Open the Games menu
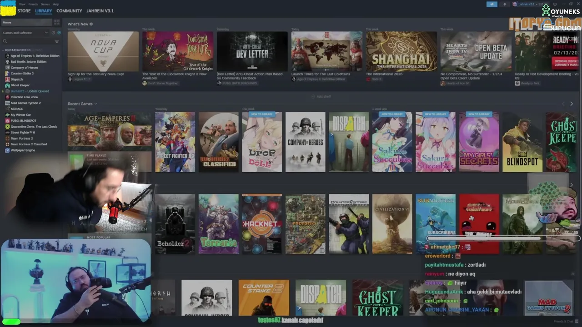582x327 pixels. tap(45, 4)
